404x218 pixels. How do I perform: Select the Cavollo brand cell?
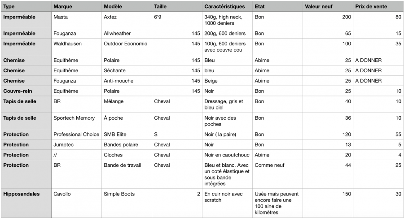point(76,203)
